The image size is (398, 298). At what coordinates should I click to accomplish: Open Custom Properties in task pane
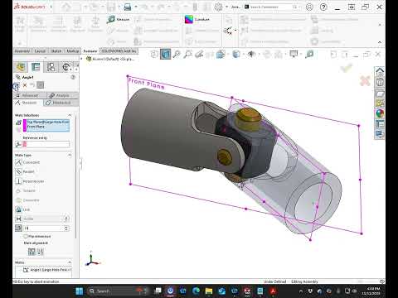click(x=380, y=123)
